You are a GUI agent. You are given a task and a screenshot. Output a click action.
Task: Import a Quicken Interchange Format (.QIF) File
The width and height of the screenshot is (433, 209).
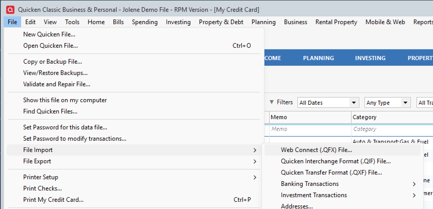click(343, 161)
